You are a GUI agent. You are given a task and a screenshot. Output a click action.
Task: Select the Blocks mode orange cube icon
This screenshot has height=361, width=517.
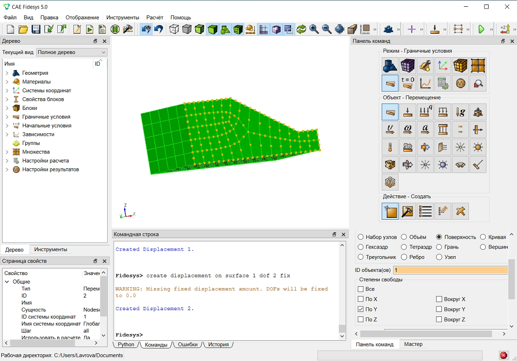click(460, 65)
